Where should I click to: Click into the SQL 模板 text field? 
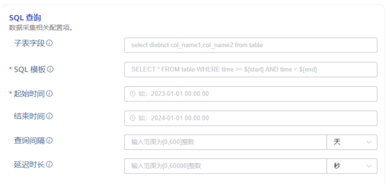pyautogui.click(x=250, y=69)
